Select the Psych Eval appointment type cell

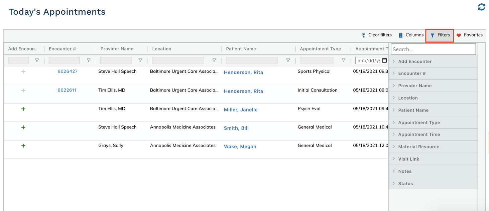coord(309,109)
